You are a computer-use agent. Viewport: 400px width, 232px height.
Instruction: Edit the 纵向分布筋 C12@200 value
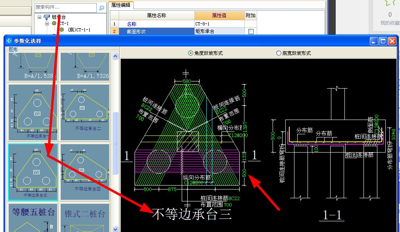[x=194, y=183]
